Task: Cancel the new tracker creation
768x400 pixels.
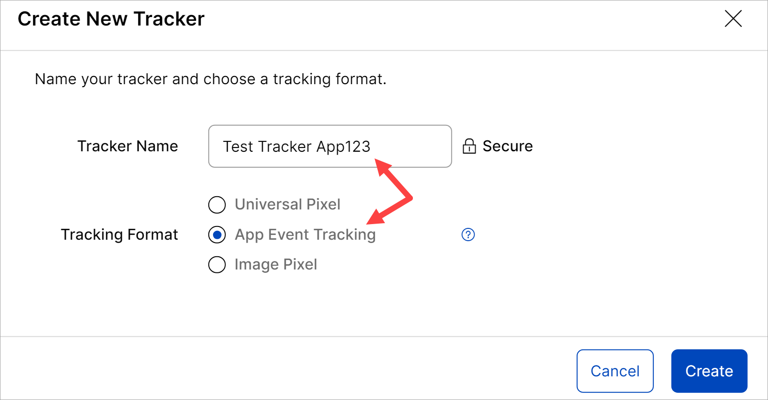Action: click(615, 371)
